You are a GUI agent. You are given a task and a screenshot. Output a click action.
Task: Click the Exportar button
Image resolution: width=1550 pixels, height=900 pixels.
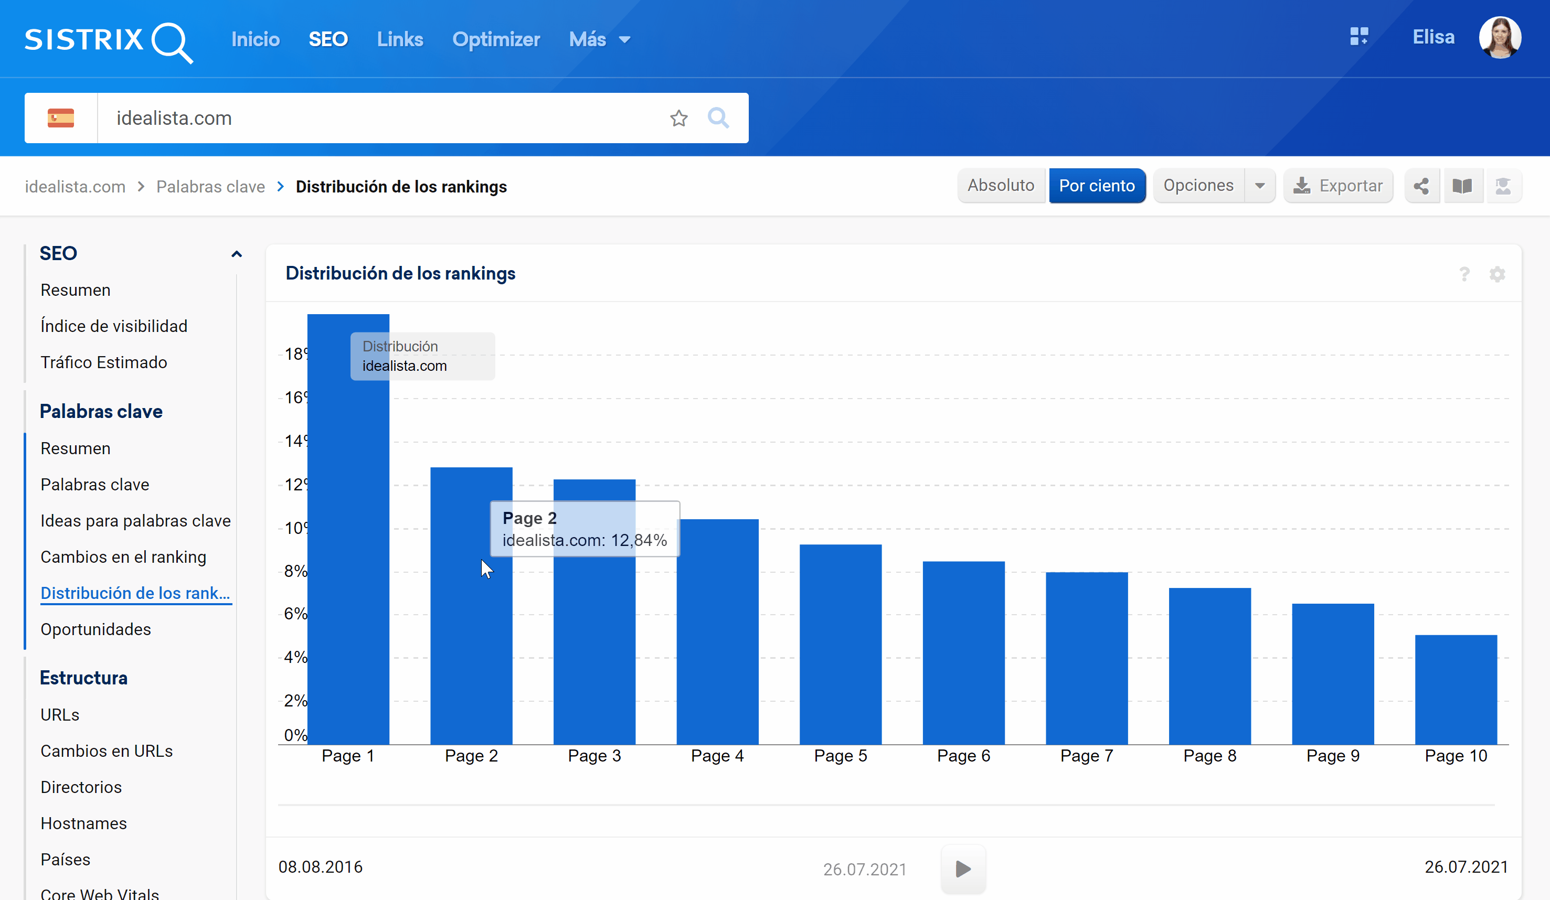1338,186
